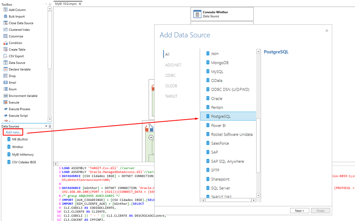Pick the Bulk Import tool icon
Screen dimensions: 355x221
click(x=6, y=16)
